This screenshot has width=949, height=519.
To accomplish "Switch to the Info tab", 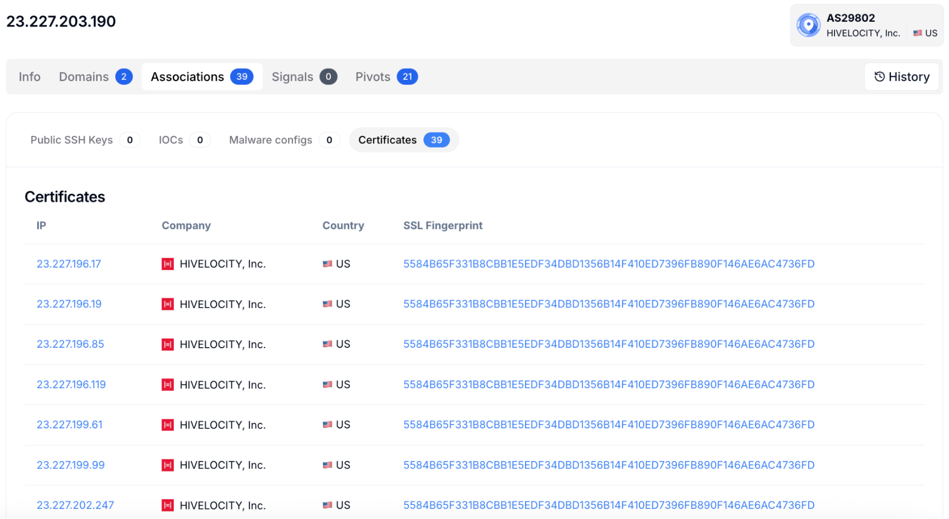I will click(x=29, y=77).
